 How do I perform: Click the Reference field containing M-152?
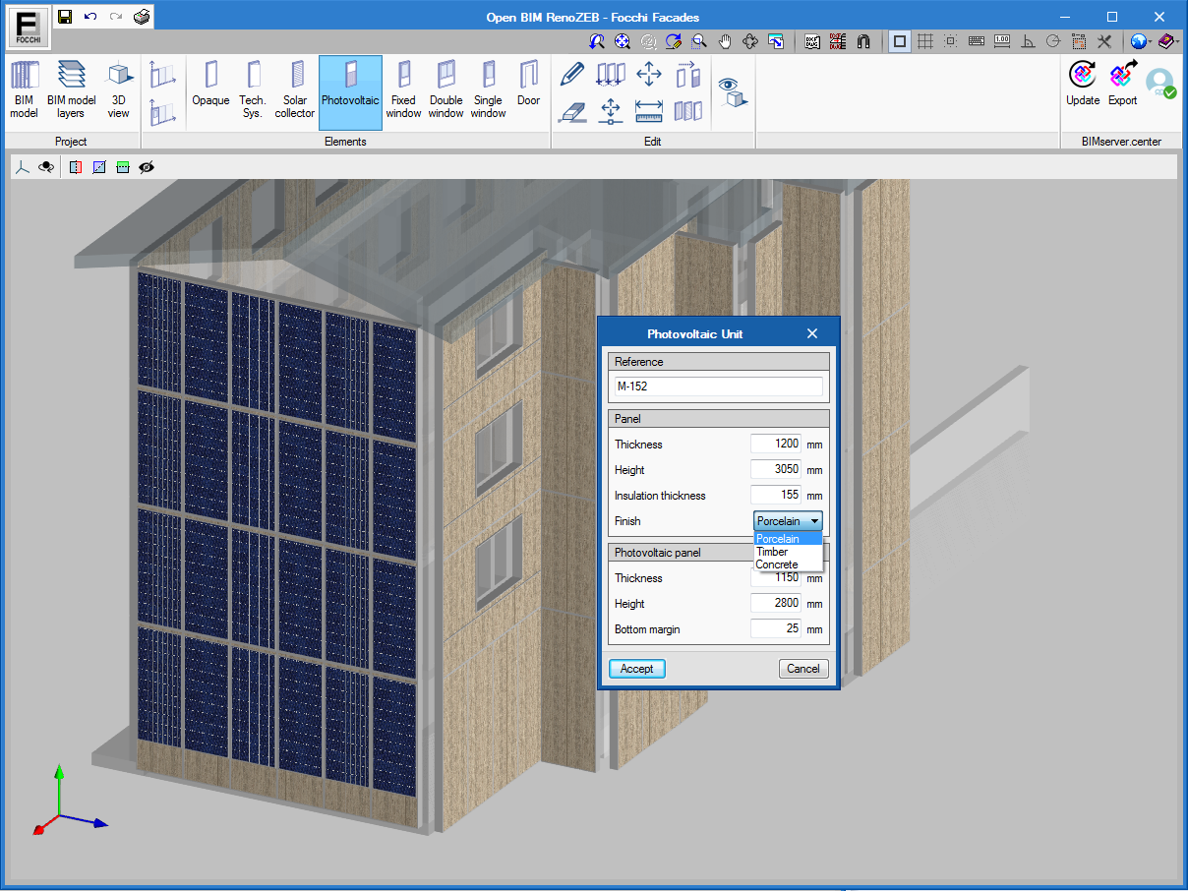click(x=718, y=386)
